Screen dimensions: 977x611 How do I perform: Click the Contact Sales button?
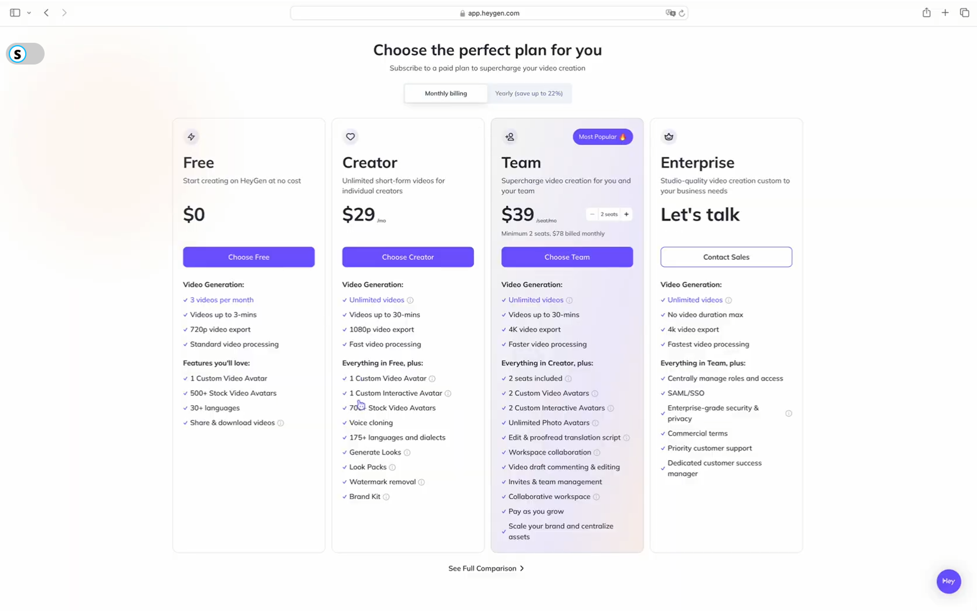pos(726,257)
